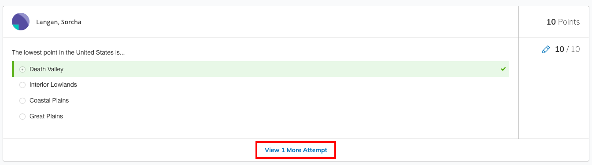This screenshot has height=165, width=592.
Task: Click the Interior Lowlands answer text
Action: tap(53, 84)
